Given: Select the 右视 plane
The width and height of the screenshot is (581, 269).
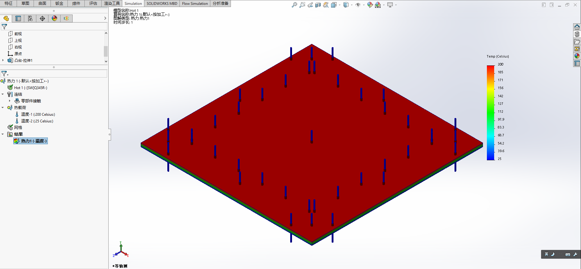Looking at the screenshot, I should click(x=15, y=47).
